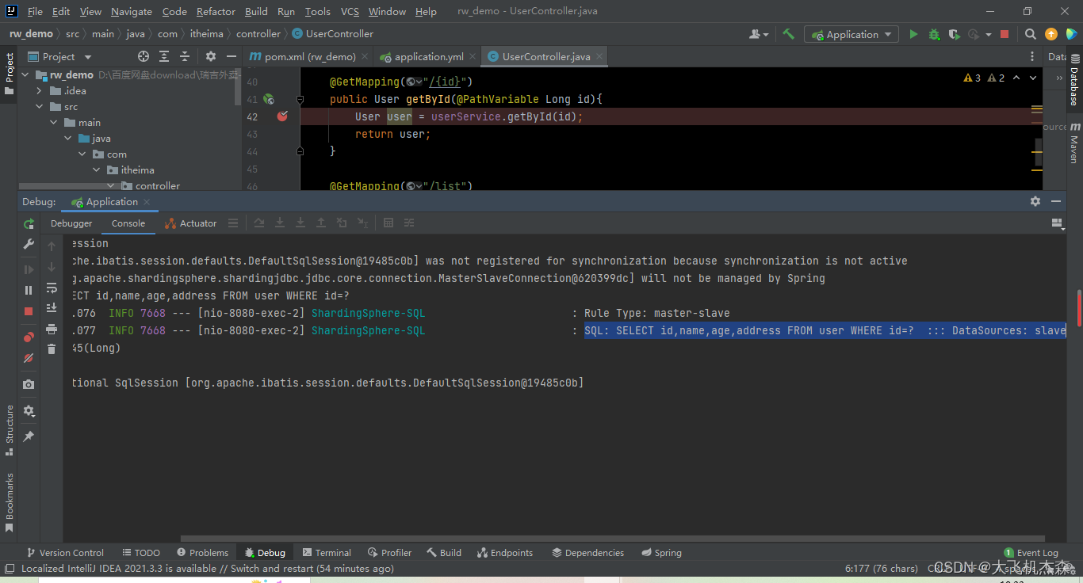The width and height of the screenshot is (1083, 583).
Task: Open the Navigate menu
Action: pyautogui.click(x=131, y=11)
